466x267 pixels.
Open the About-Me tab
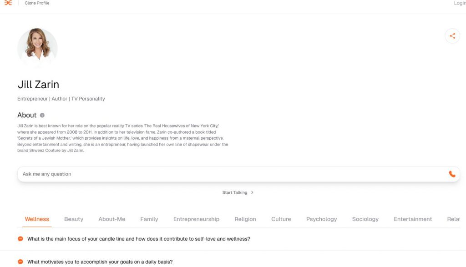click(x=112, y=219)
